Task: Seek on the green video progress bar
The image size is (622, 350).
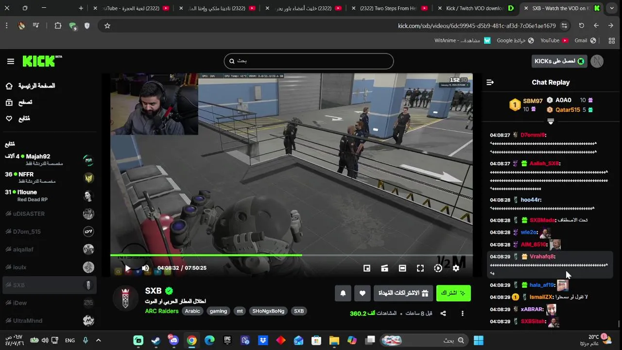Action: point(292,255)
